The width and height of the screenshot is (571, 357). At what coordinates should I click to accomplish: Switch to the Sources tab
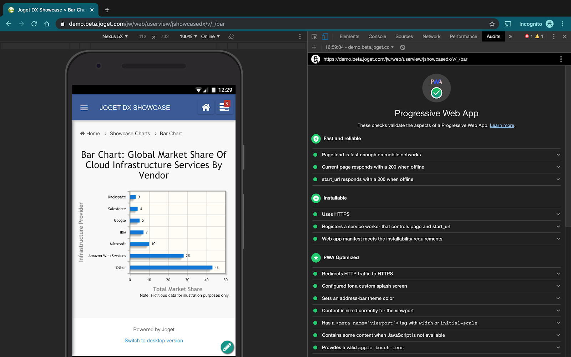click(404, 36)
